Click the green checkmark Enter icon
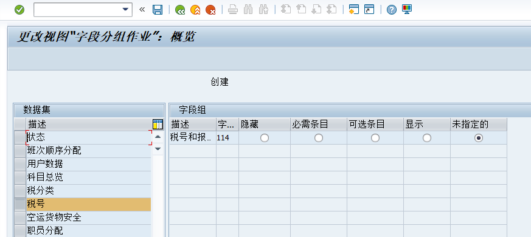 coord(19,10)
